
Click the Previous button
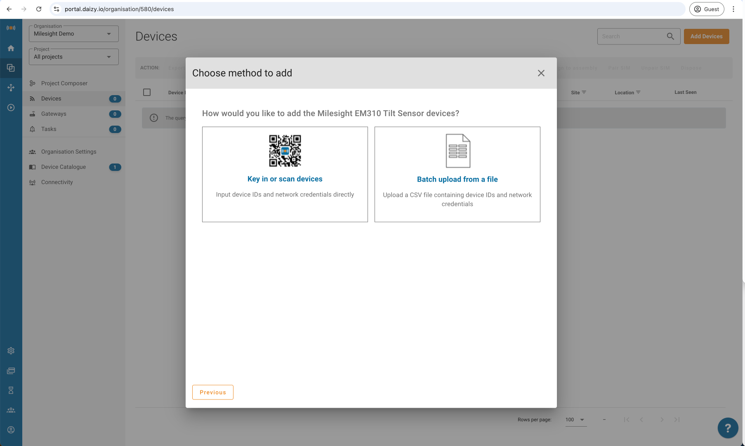click(213, 392)
